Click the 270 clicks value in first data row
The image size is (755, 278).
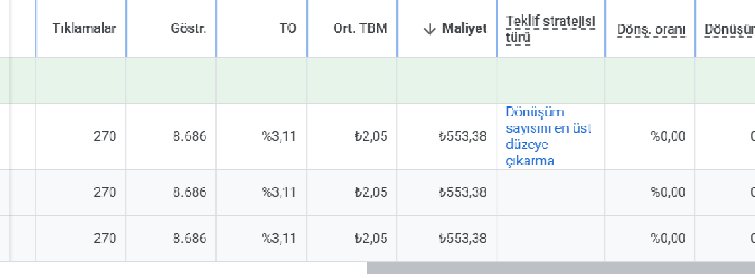105,136
